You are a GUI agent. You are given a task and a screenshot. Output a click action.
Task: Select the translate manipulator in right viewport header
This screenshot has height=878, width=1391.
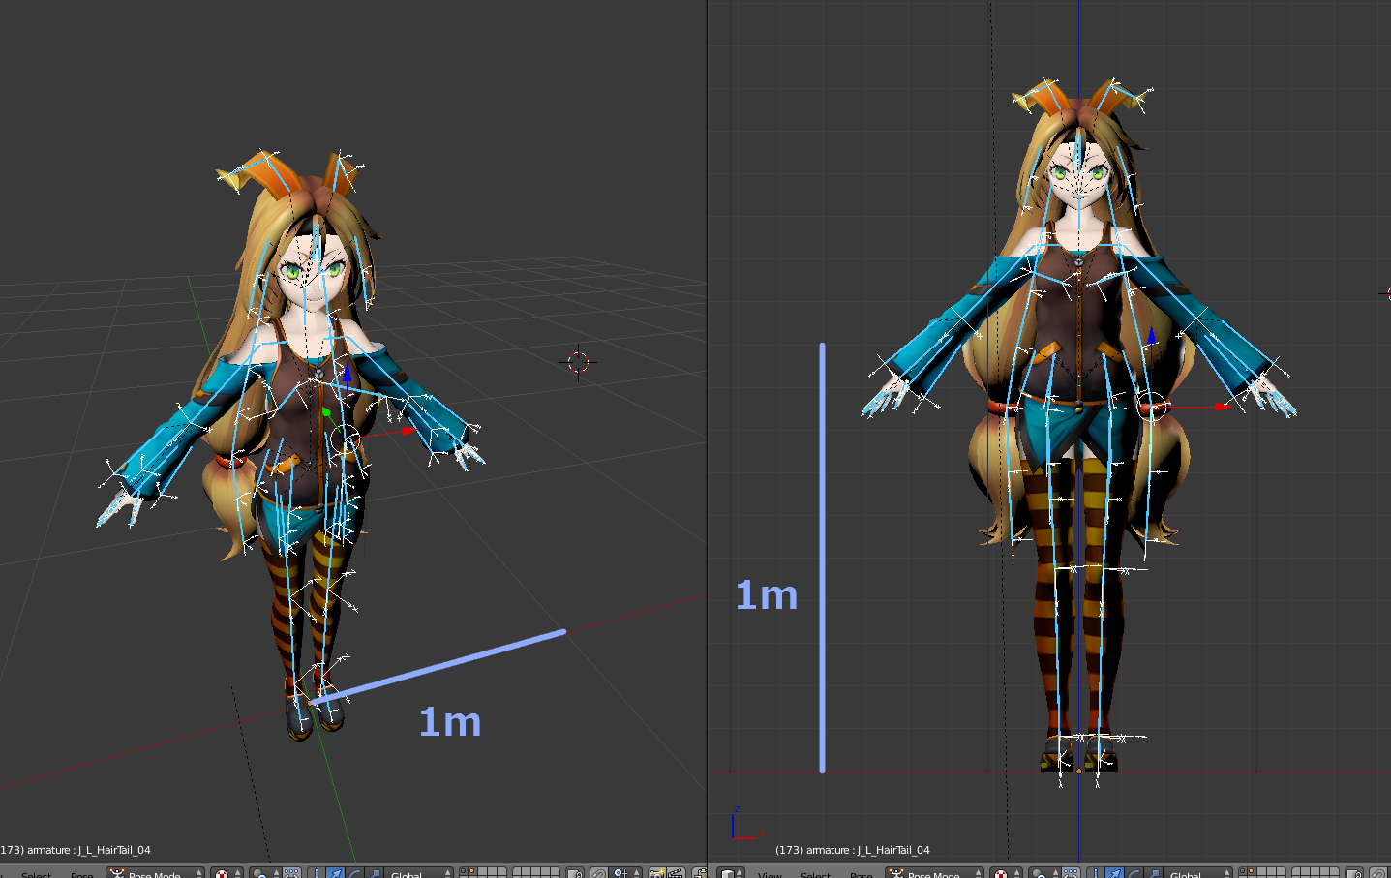point(1114,872)
